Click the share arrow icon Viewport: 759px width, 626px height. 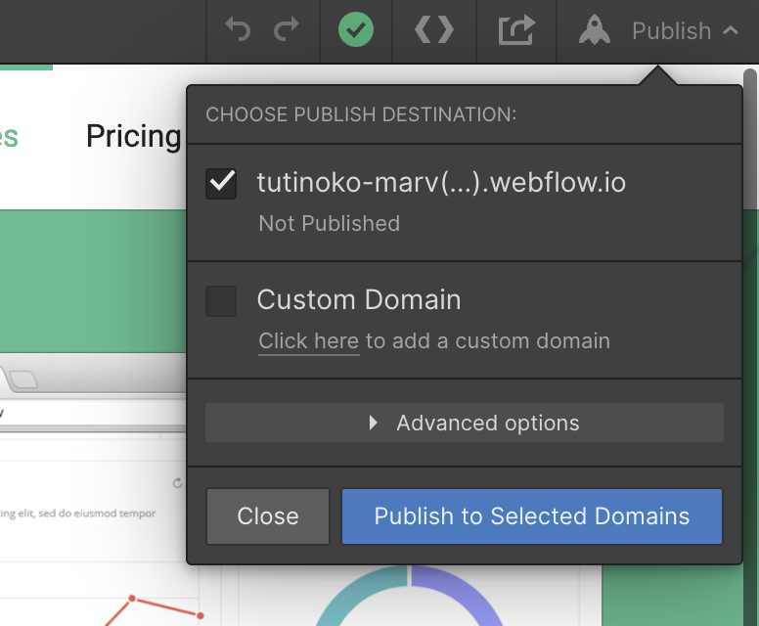point(516,30)
